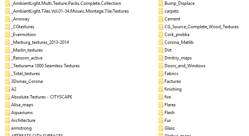Click the Dmitriy_maps folder icon
The width and height of the screenshot is (249, 136).
coord(161,58)
